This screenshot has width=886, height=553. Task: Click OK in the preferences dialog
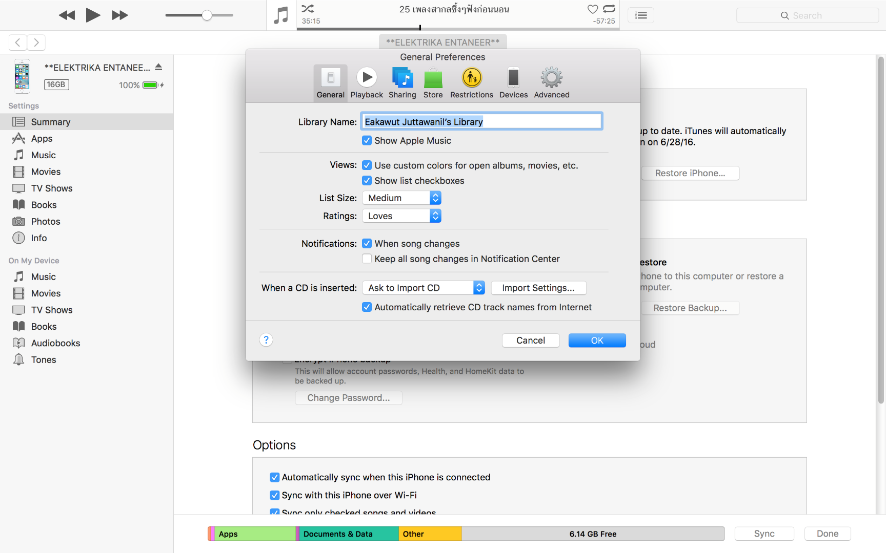click(597, 341)
